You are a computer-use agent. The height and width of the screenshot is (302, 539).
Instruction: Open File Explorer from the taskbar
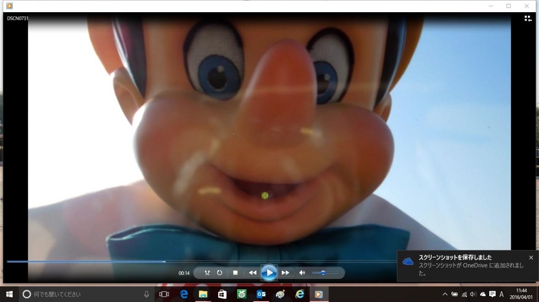pyautogui.click(x=203, y=294)
